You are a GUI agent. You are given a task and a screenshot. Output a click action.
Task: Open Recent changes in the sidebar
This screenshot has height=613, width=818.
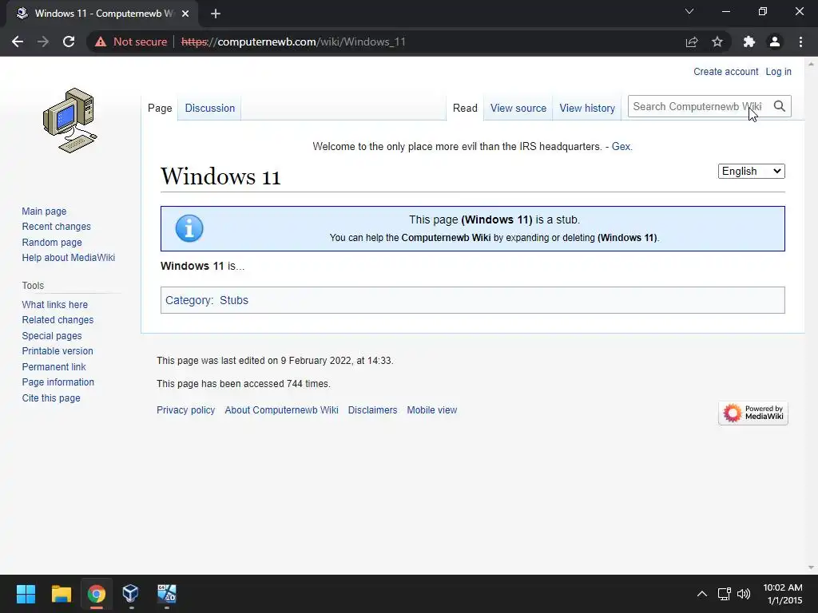[57, 227]
